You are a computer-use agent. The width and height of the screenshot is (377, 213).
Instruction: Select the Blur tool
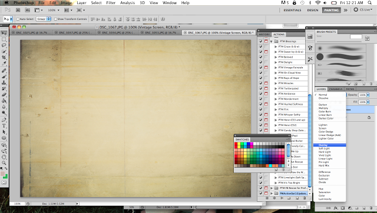pyautogui.click(x=4, y=107)
